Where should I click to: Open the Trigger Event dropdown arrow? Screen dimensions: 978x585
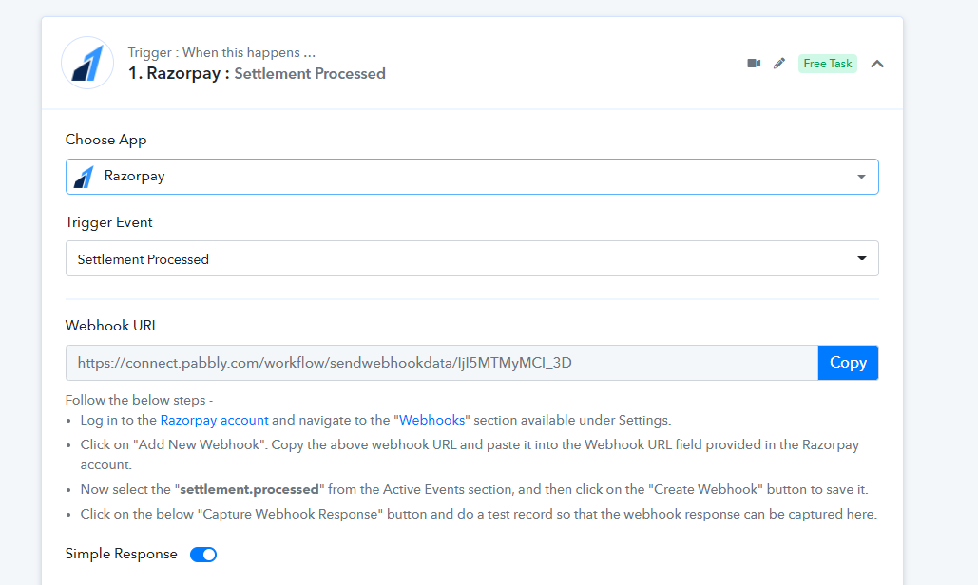[861, 258]
